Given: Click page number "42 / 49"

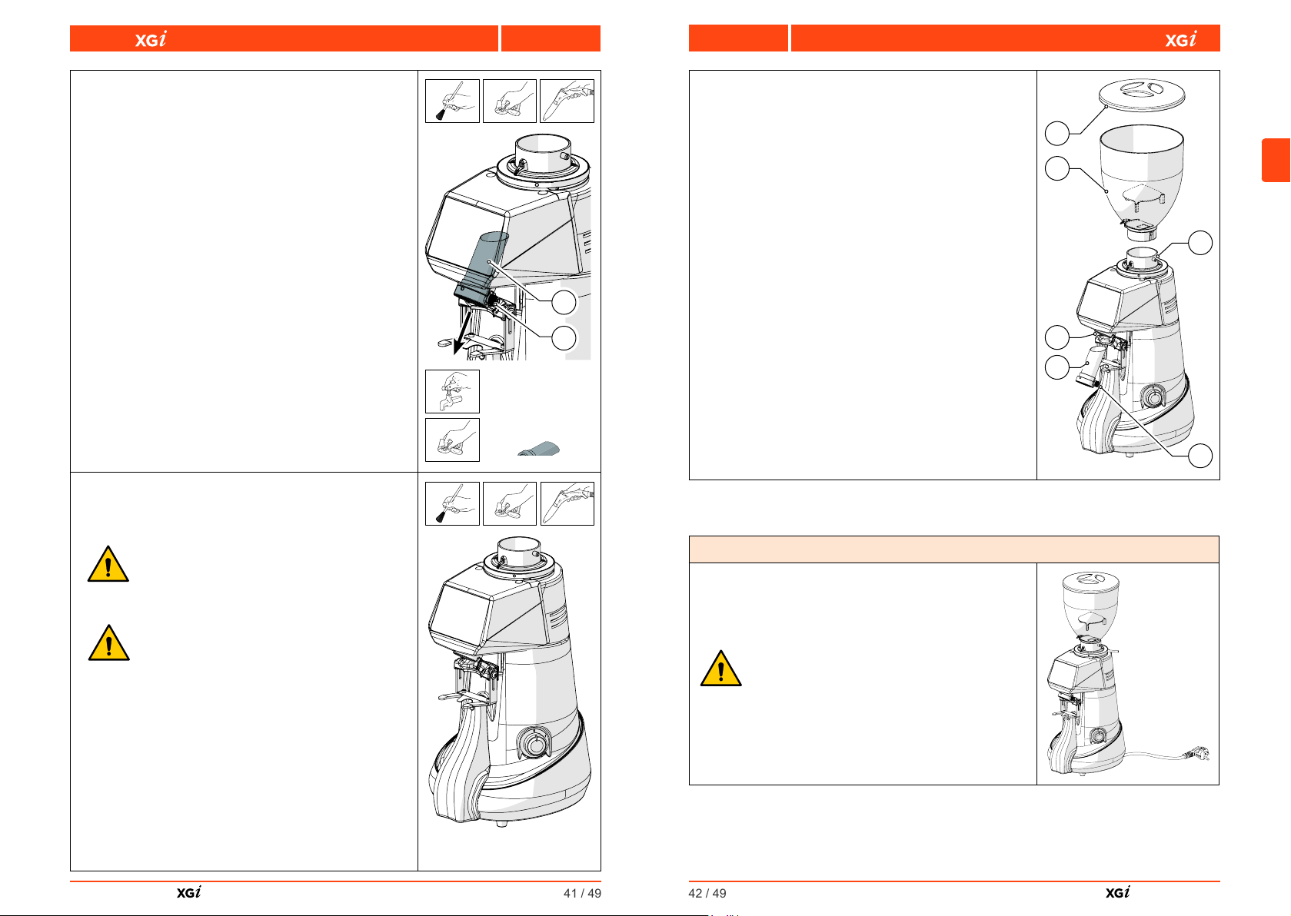Looking at the screenshot, I should point(707,893).
